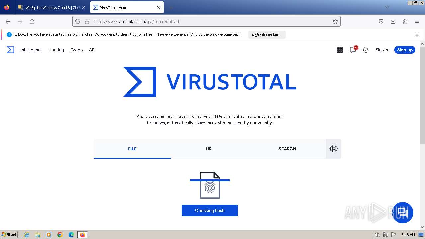
Task: Open the API menu item
Action: pyautogui.click(x=92, y=50)
